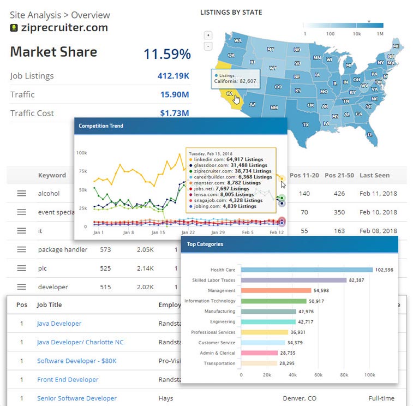This screenshot has height=406, width=413.
Task: Click the Hays employer cell
Action: [166, 398]
